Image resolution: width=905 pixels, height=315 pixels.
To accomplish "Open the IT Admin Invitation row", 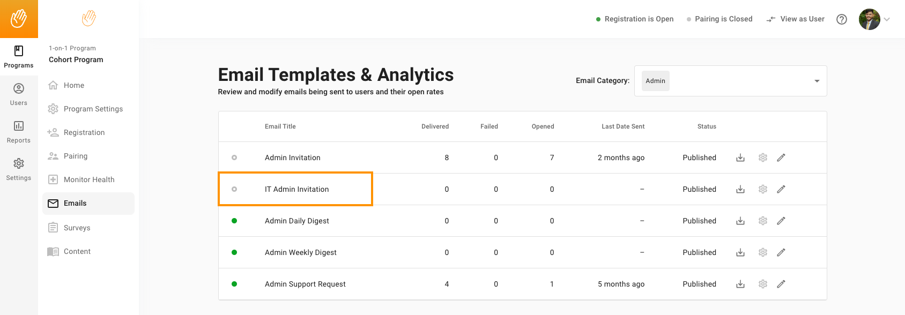I will [x=296, y=189].
